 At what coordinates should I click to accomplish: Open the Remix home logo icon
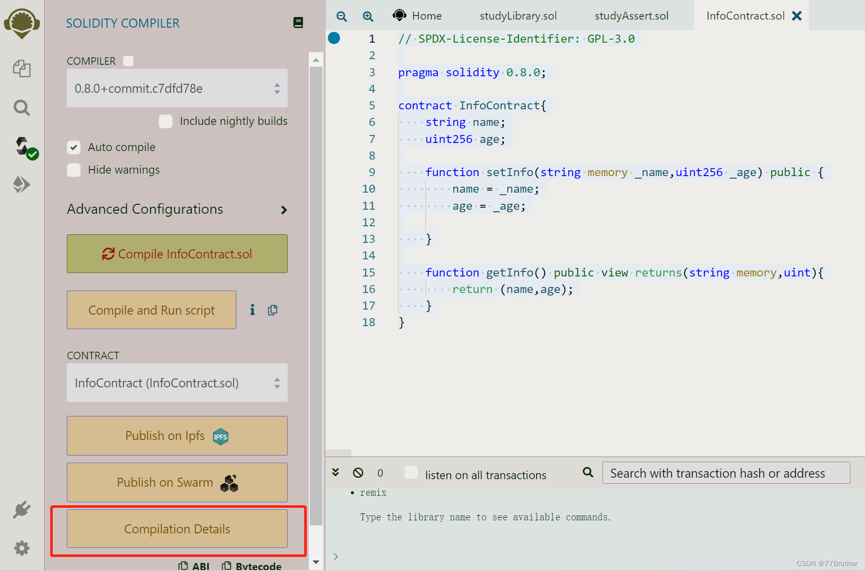coord(22,23)
